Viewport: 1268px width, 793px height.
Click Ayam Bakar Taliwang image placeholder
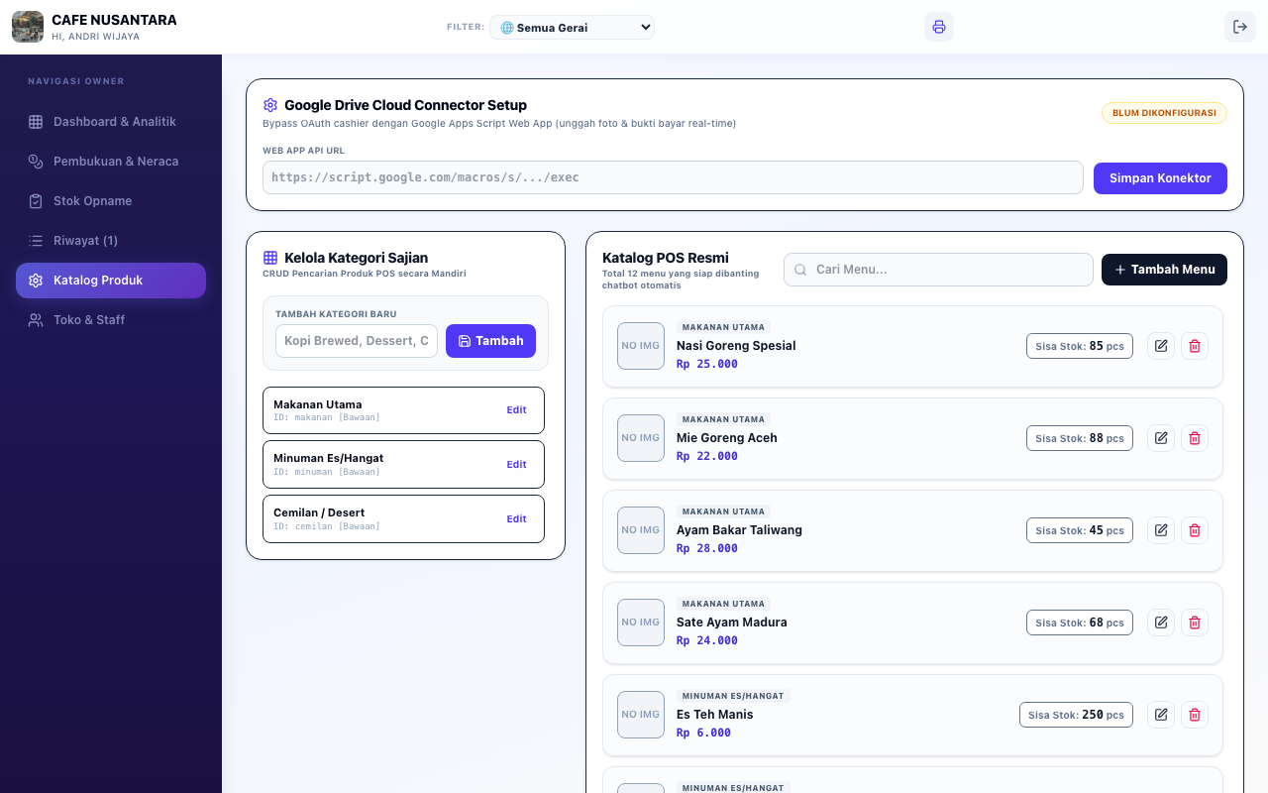(641, 530)
